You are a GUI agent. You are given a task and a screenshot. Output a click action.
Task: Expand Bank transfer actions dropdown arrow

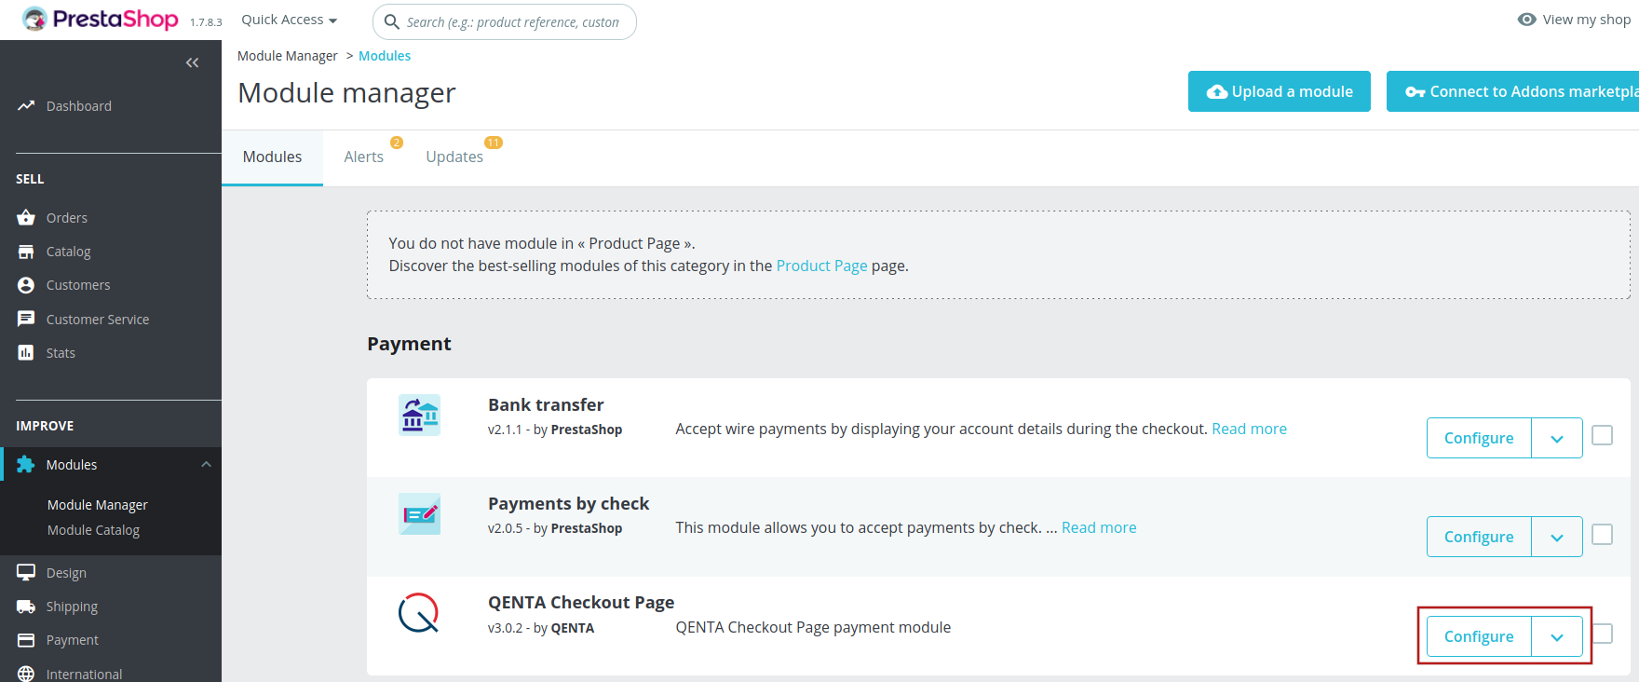[x=1557, y=438]
